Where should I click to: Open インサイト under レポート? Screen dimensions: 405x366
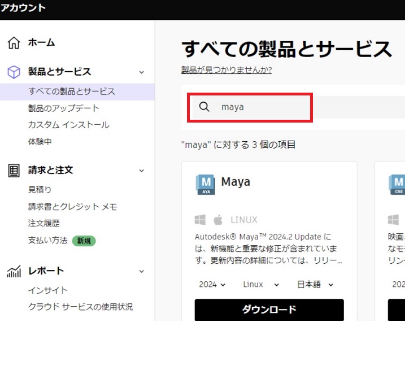tap(48, 290)
